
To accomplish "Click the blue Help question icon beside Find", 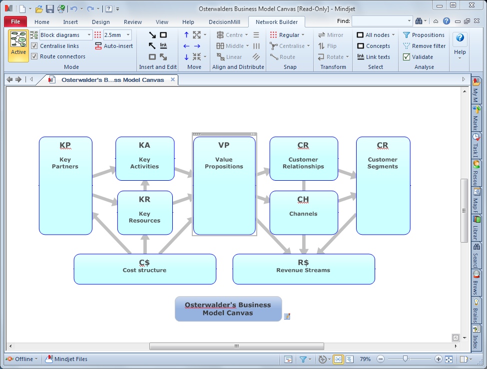I will pyautogui.click(x=447, y=21).
